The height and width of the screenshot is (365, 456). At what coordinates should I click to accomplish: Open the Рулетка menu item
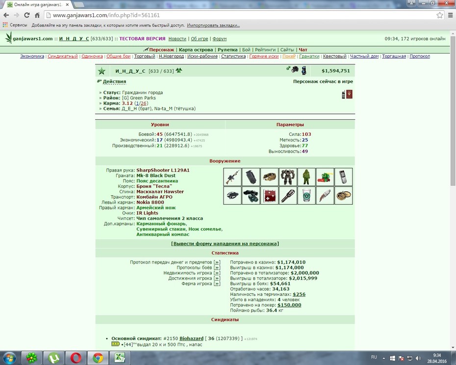click(228, 50)
